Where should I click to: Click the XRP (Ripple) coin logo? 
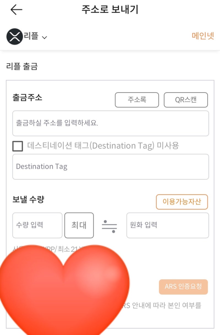tap(14, 36)
